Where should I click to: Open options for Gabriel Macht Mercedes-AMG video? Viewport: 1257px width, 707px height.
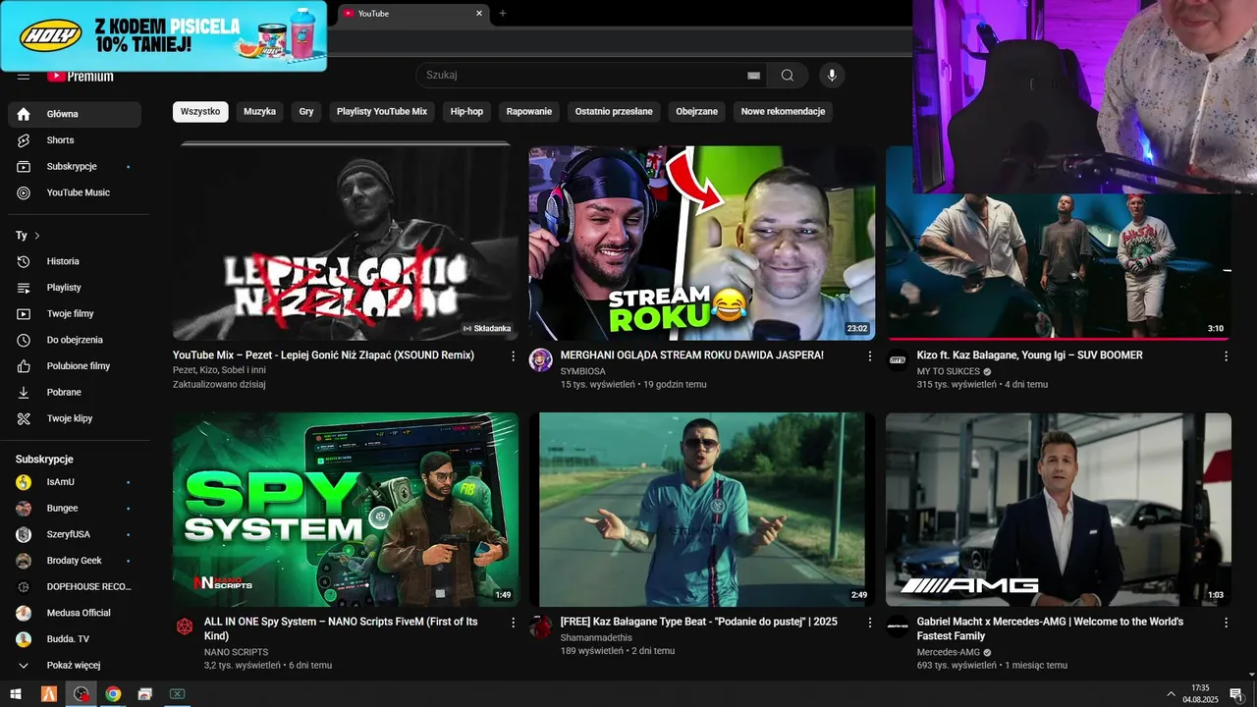pyautogui.click(x=1226, y=623)
